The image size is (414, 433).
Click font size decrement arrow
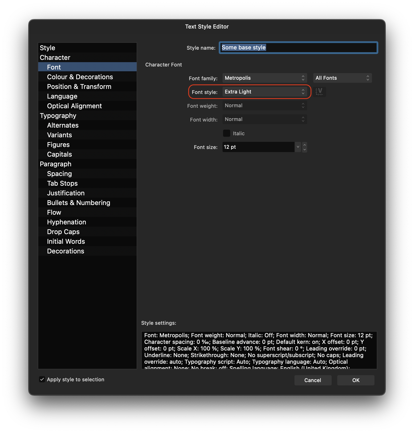click(x=305, y=150)
